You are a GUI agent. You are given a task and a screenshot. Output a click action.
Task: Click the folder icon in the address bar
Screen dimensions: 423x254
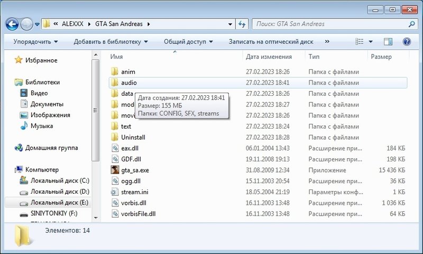tap(47, 24)
